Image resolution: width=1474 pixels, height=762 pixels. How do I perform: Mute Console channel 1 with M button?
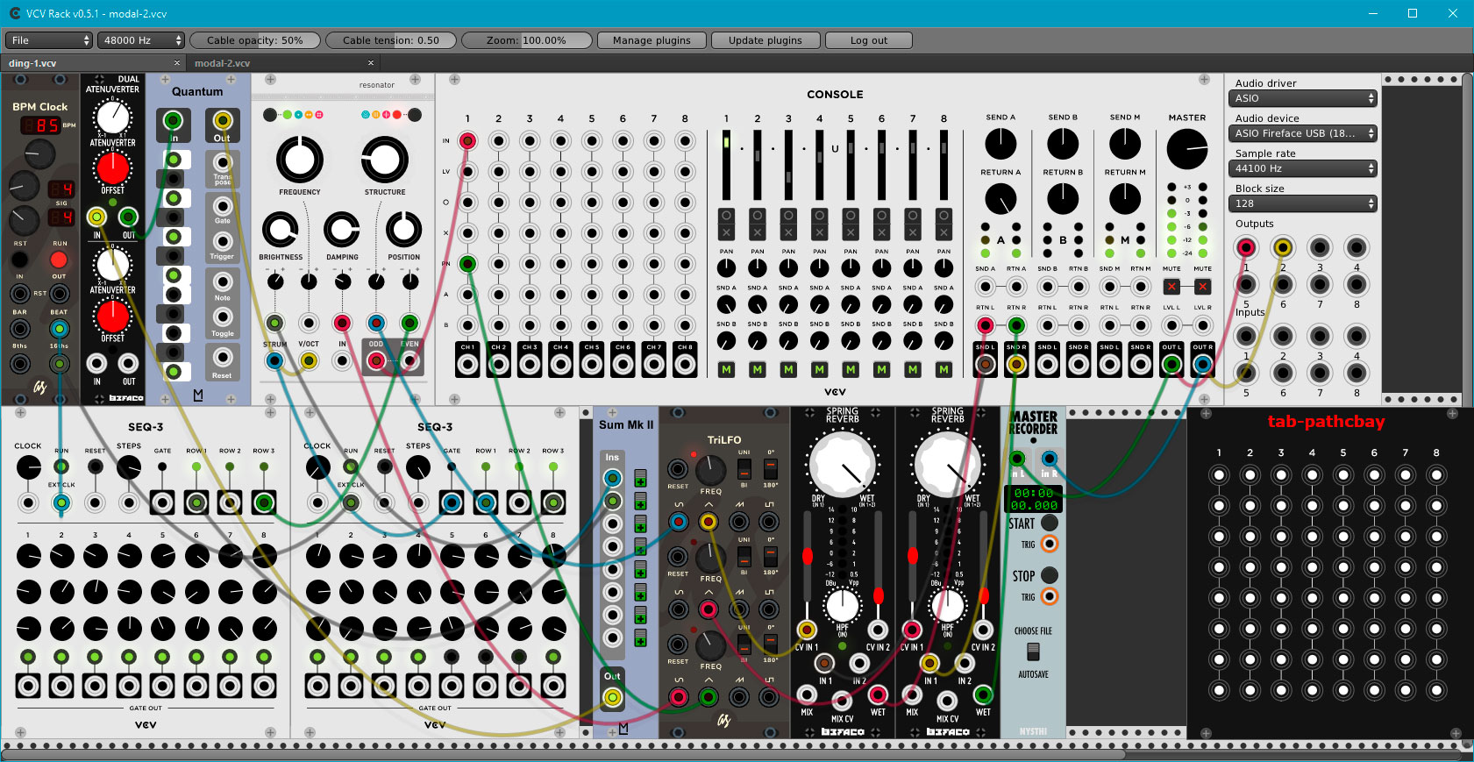point(726,370)
